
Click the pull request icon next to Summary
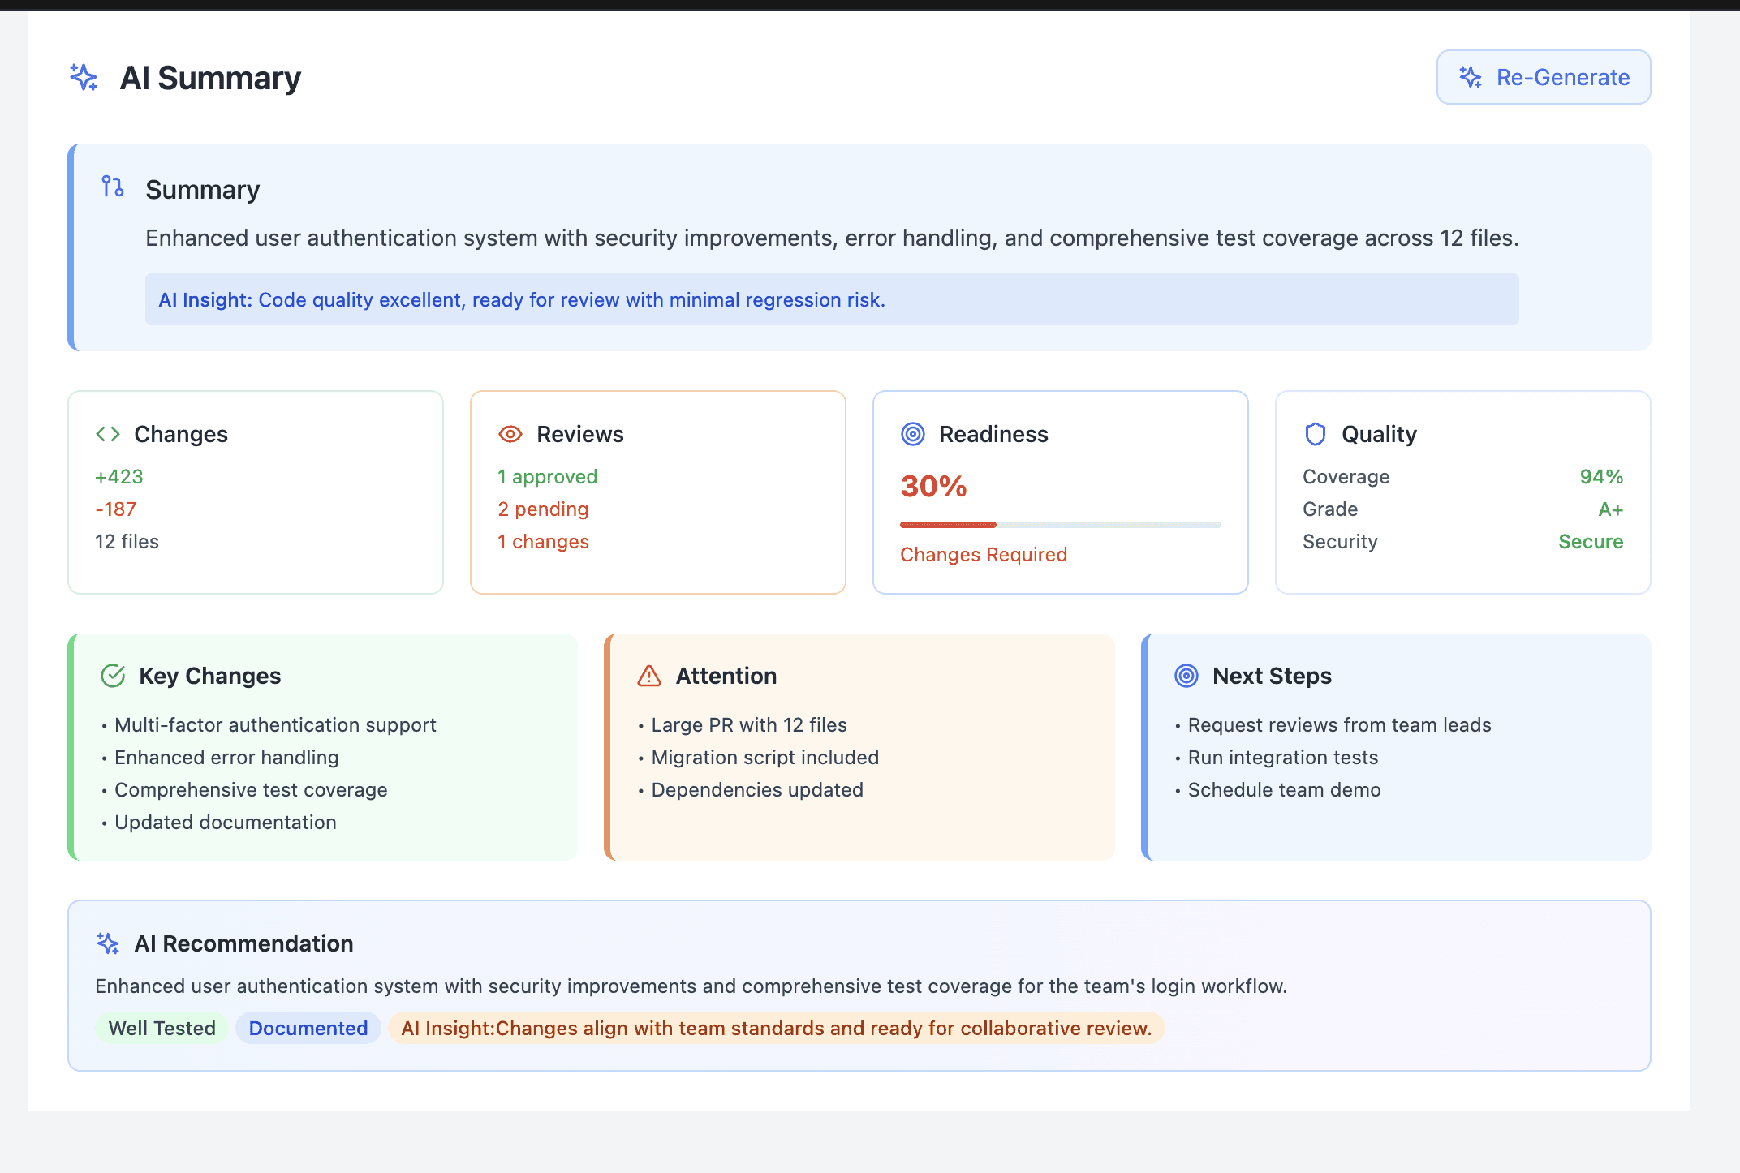click(112, 187)
